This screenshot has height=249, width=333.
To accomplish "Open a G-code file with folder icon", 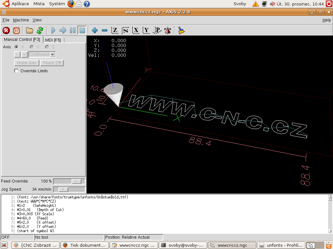I will [x=30, y=30].
